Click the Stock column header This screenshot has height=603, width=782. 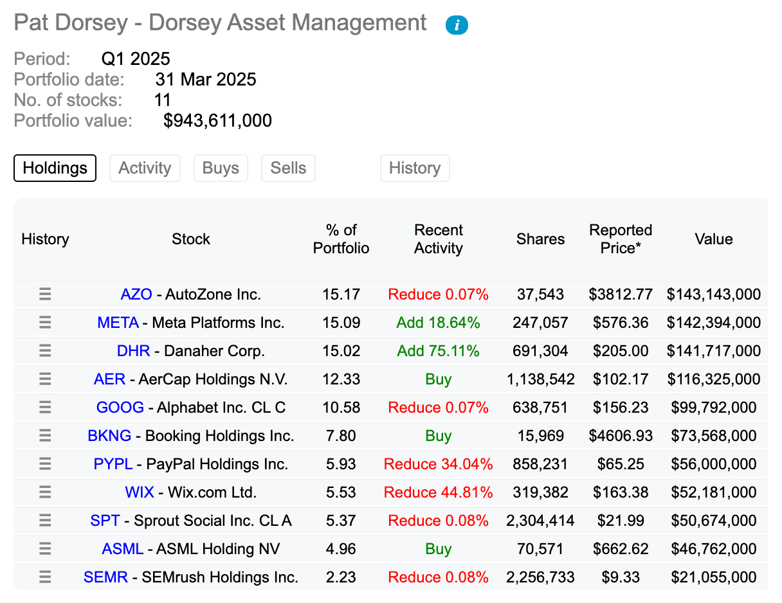(191, 239)
